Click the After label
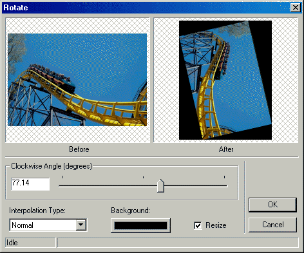Screen dimensions: 304x253 pos(226,149)
